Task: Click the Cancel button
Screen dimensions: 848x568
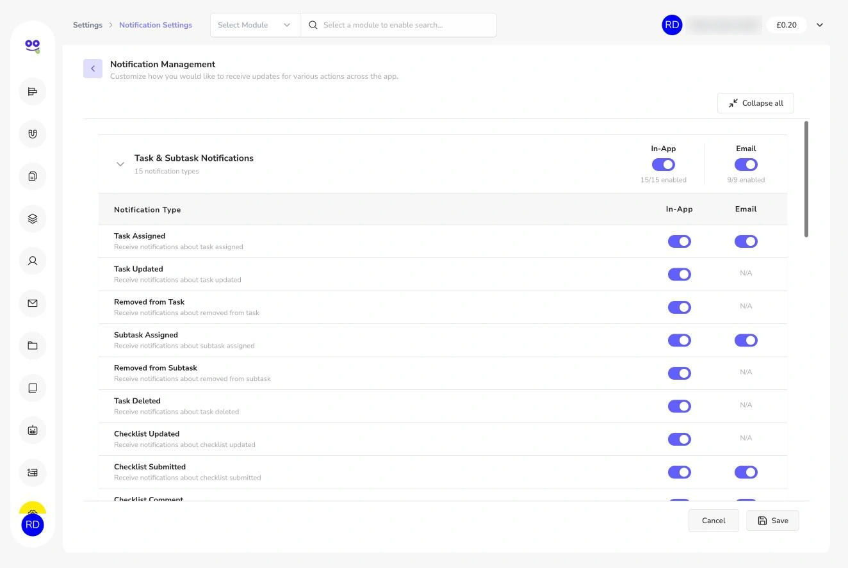Action: click(x=713, y=521)
